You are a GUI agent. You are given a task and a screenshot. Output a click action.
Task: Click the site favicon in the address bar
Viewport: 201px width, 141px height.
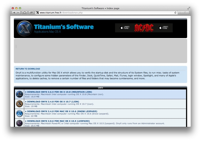[x=37, y=13]
